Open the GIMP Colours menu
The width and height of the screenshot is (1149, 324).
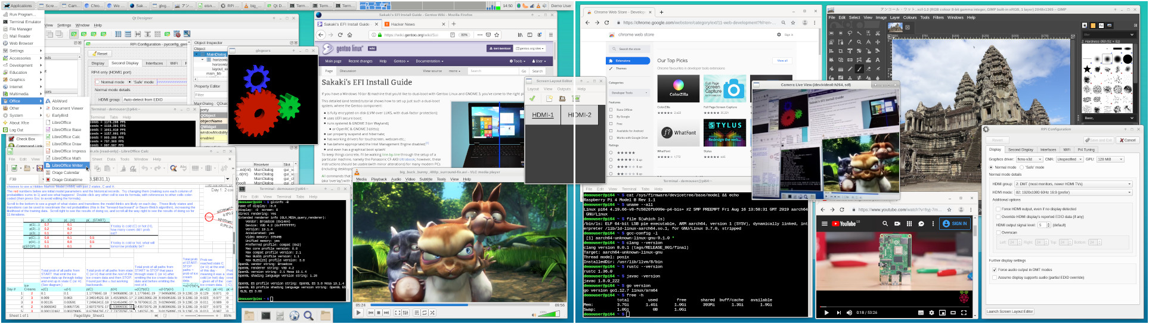[909, 17]
